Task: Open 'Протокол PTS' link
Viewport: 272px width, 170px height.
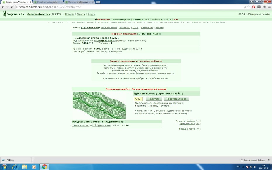Action: coord(187,124)
